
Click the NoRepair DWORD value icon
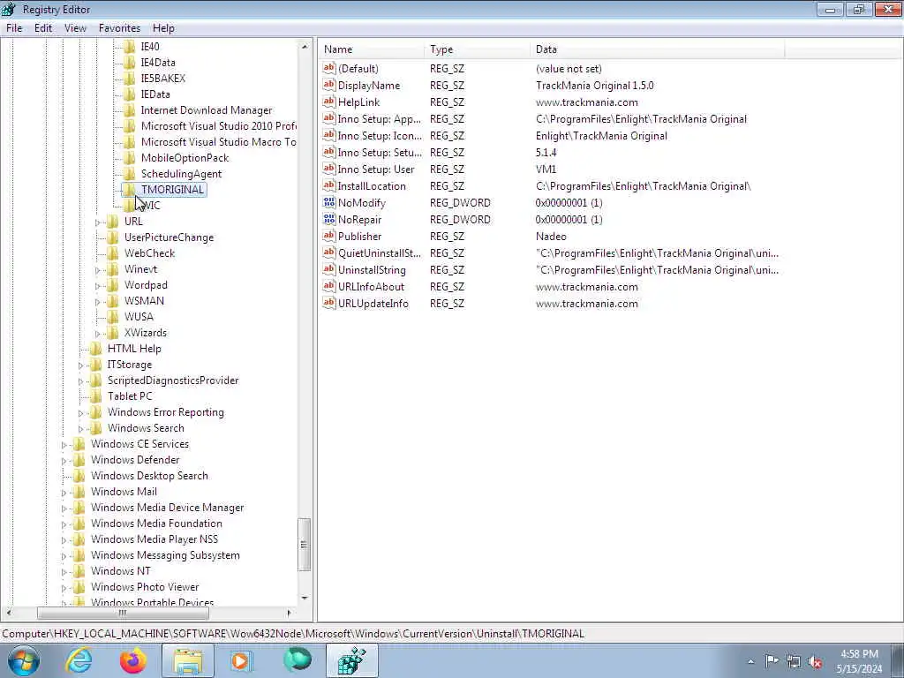tap(329, 219)
